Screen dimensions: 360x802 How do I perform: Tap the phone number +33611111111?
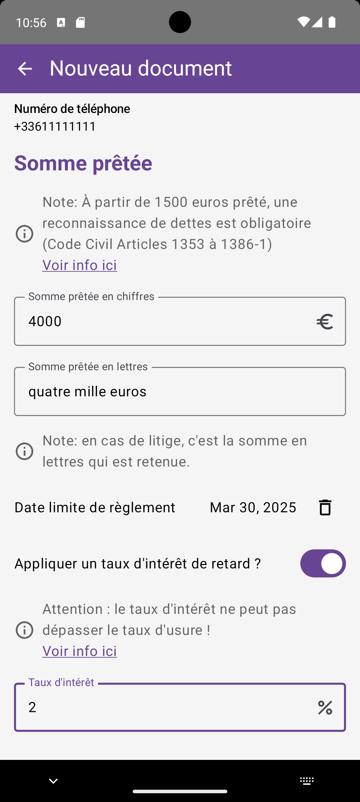(x=55, y=126)
